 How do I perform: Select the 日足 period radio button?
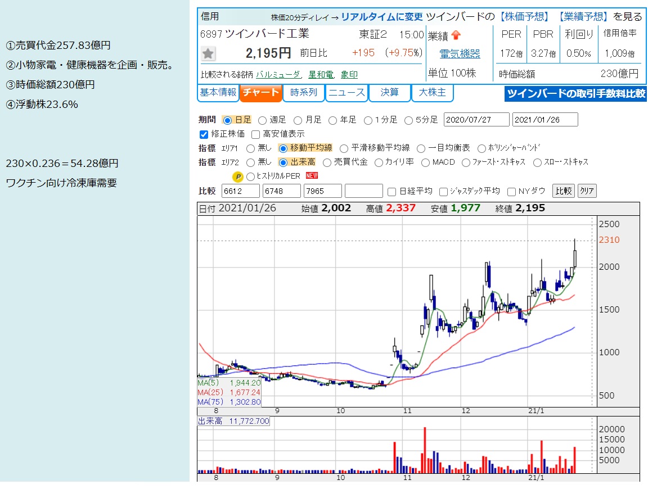coord(227,120)
